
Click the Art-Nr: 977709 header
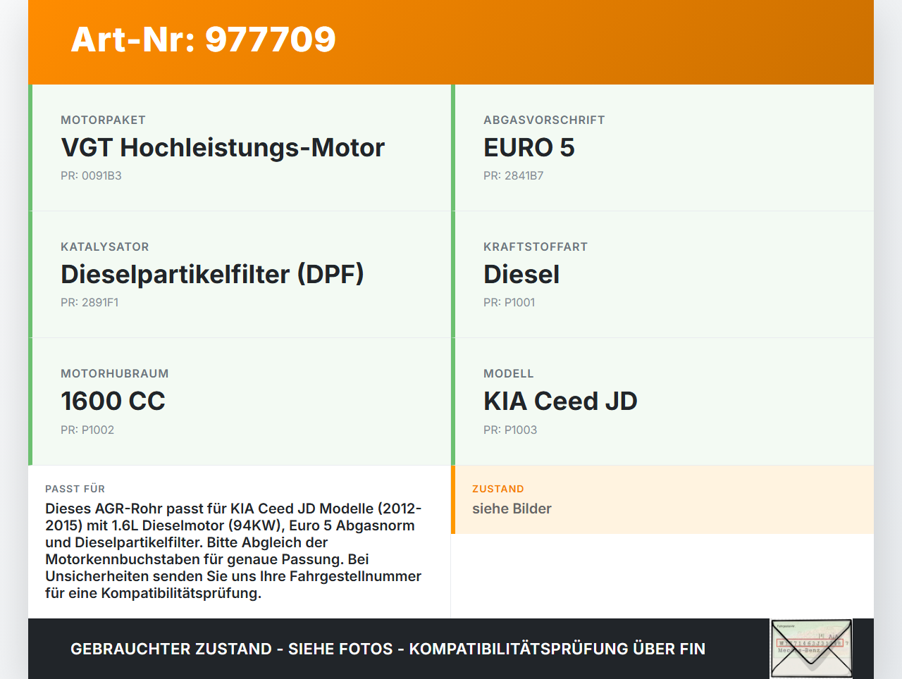(x=203, y=40)
